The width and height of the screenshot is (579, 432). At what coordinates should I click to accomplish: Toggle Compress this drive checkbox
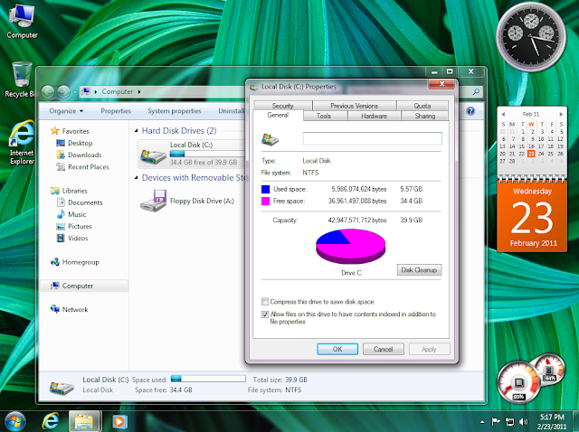(x=265, y=301)
